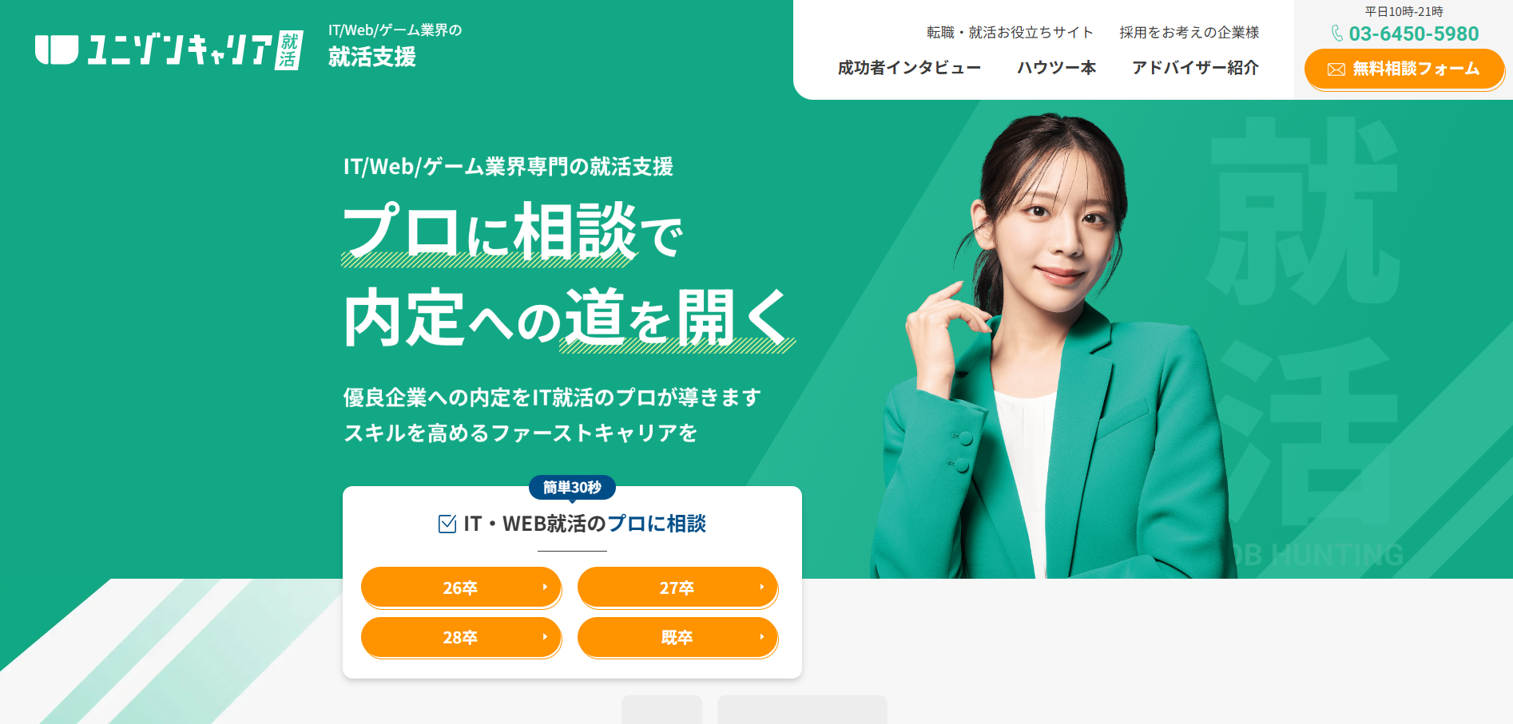The height and width of the screenshot is (724, 1513).
Task: Click the arrow on the 既卒 button
Action: (x=761, y=636)
